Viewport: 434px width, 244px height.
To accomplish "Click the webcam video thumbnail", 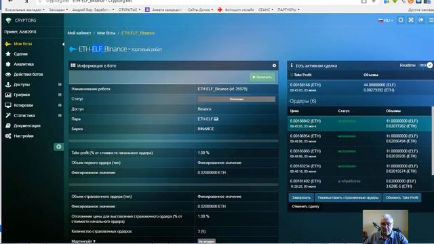I will 385,226.
